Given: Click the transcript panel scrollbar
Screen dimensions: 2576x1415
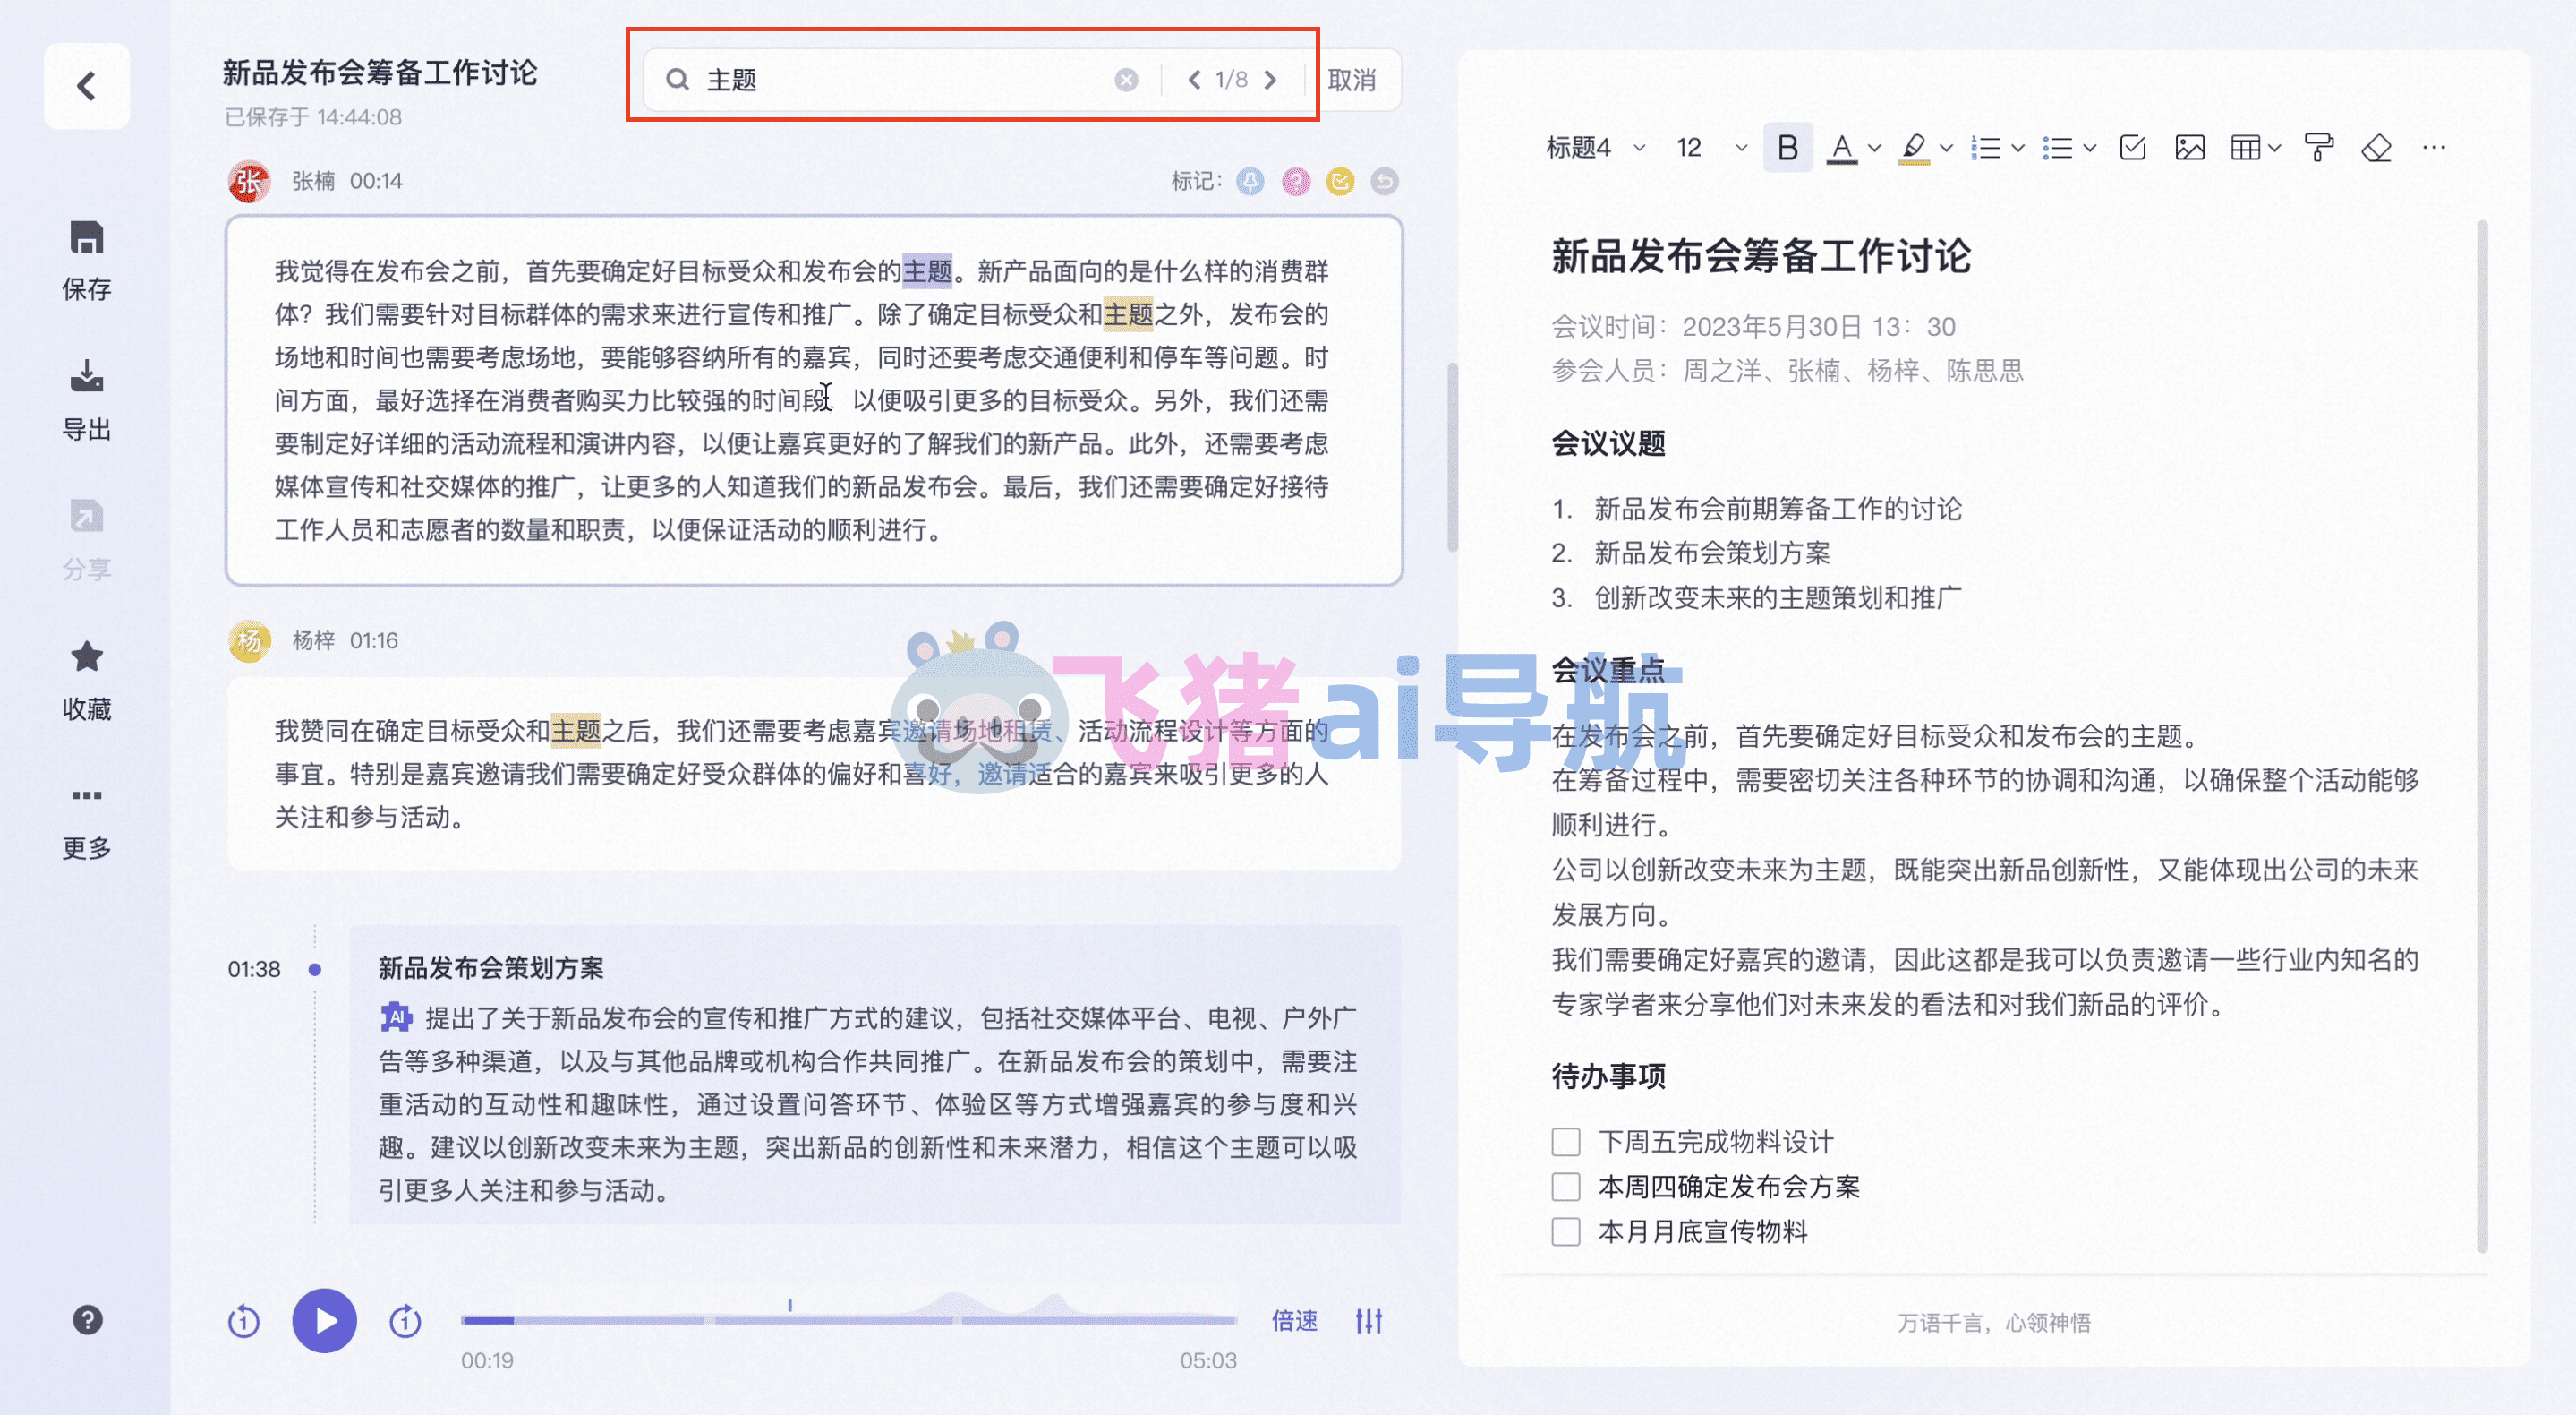Looking at the screenshot, I should coord(1452,457).
